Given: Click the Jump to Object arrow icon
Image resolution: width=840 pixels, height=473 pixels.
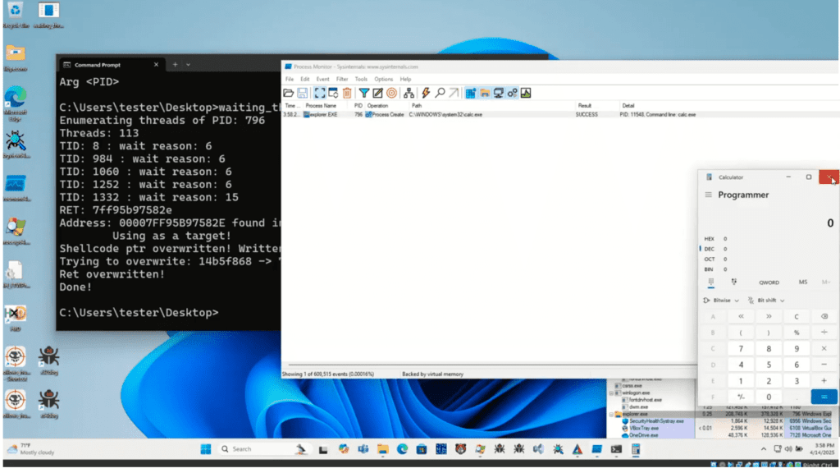Looking at the screenshot, I should 454,93.
